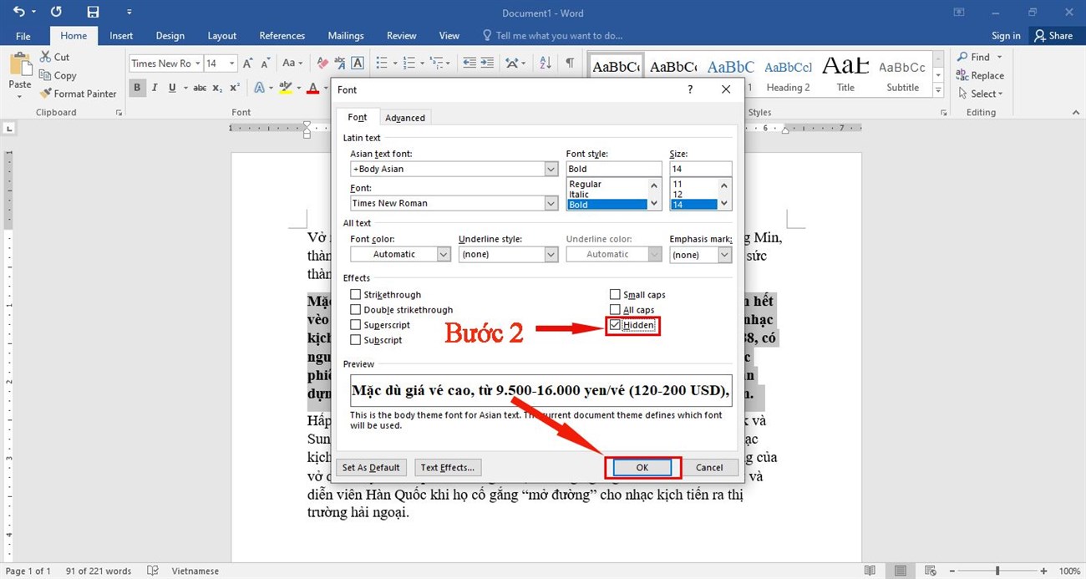Decrease font size with the Shrink Font icon
1086x579 pixels.
pos(267,63)
